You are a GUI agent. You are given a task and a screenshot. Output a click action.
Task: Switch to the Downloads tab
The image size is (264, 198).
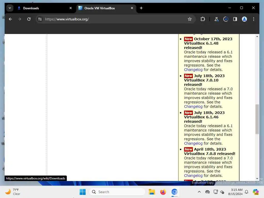tap(45, 8)
